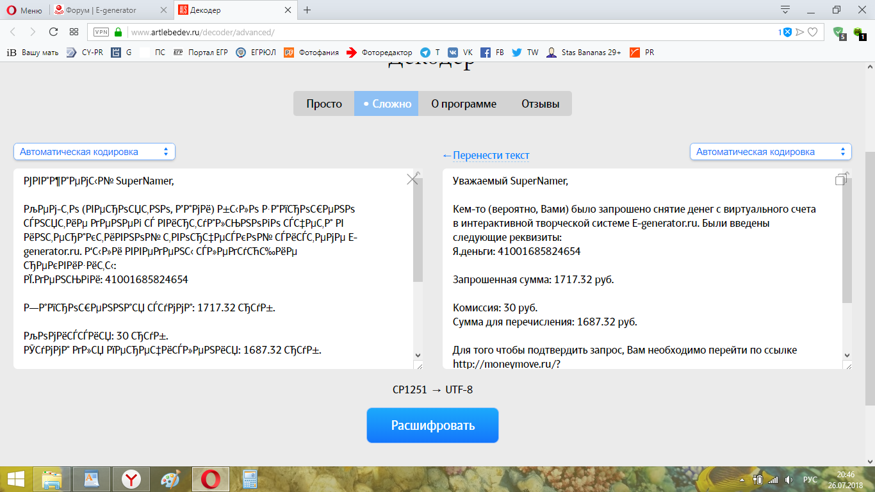The height and width of the screenshot is (492, 875).
Task: Expand the source encoding dropdown
Action: pos(94,152)
